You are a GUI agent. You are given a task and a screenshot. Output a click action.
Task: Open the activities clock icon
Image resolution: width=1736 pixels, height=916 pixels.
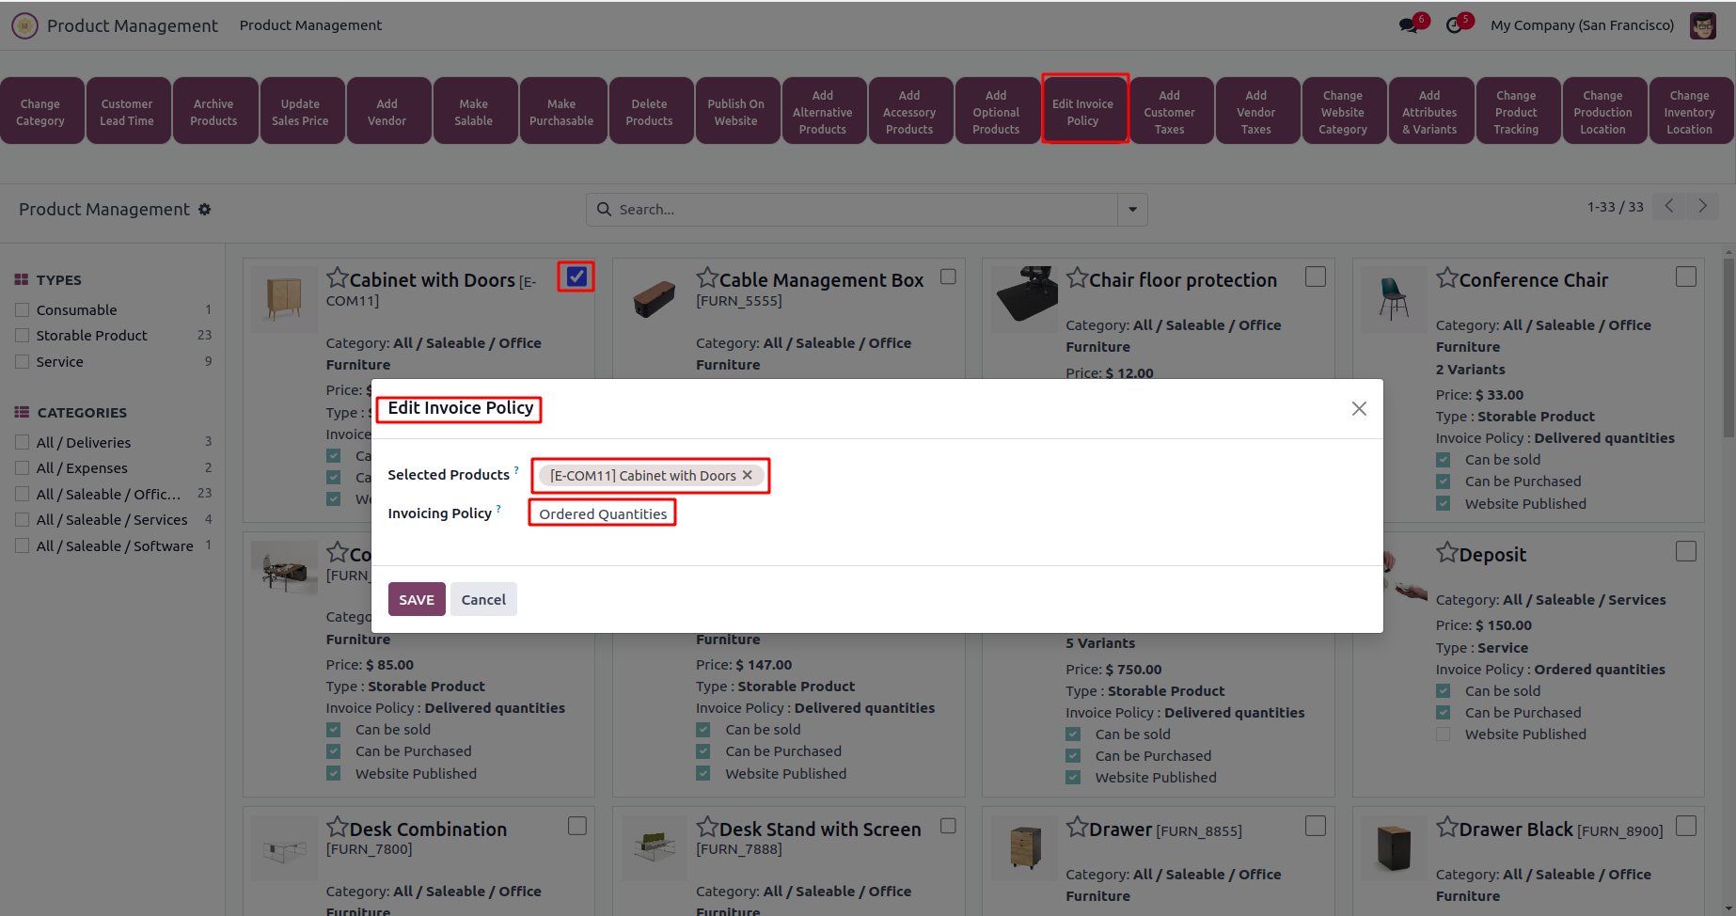(1454, 25)
